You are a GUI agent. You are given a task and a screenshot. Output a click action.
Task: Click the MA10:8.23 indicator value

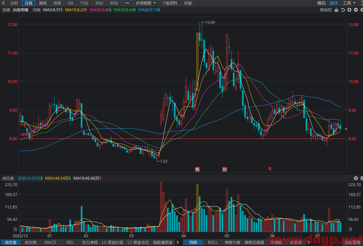[76, 10]
